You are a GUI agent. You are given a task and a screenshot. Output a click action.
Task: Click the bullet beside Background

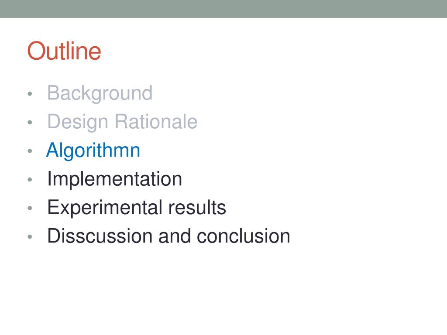pos(30,94)
